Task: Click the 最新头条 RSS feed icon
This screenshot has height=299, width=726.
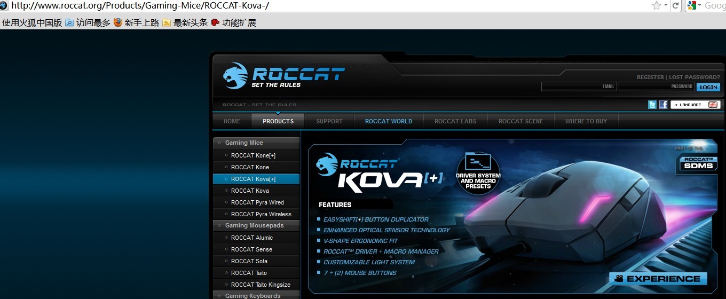Action: click(x=167, y=22)
